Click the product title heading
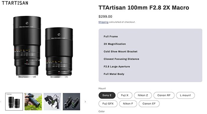The height and width of the screenshot is (114, 207). pyautogui.click(x=144, y=8)
